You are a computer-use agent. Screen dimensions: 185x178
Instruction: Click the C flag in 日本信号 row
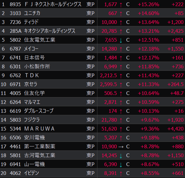point(128,58)
